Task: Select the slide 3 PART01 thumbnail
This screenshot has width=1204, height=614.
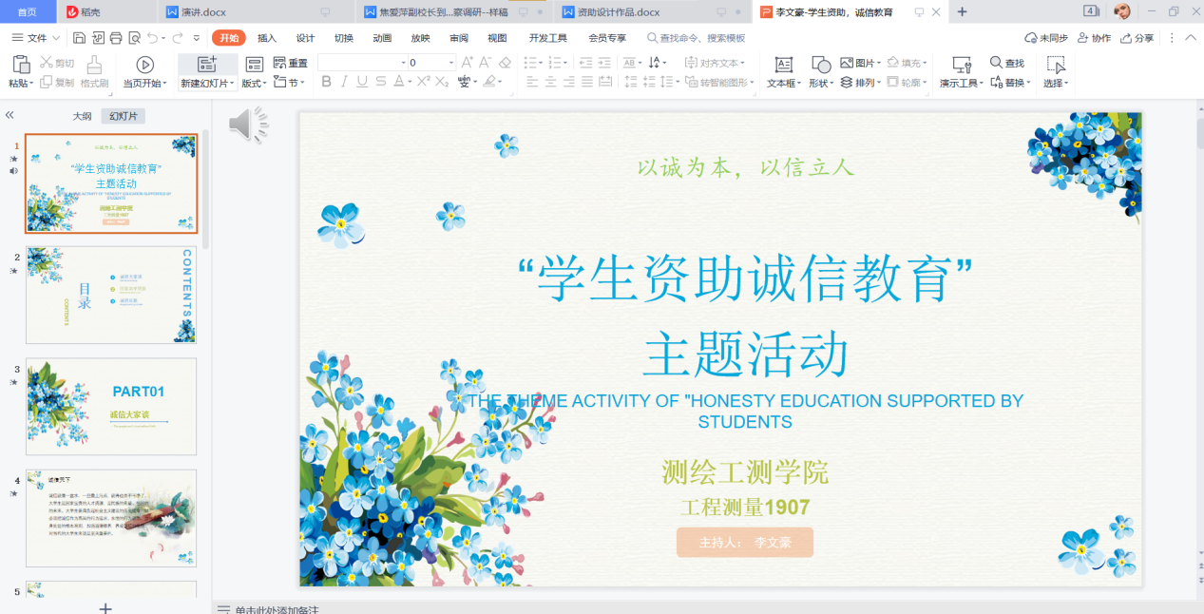Action: [111, 406]
